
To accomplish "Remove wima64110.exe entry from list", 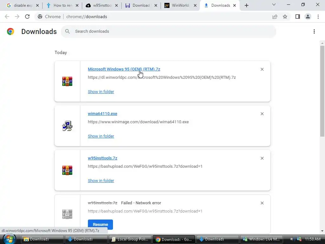I will 262,114.
